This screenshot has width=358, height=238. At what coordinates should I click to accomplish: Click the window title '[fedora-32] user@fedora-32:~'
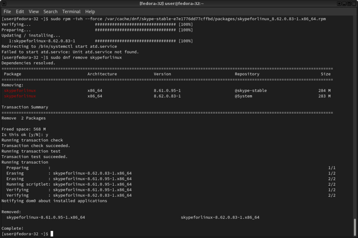(x=172, y=3)
